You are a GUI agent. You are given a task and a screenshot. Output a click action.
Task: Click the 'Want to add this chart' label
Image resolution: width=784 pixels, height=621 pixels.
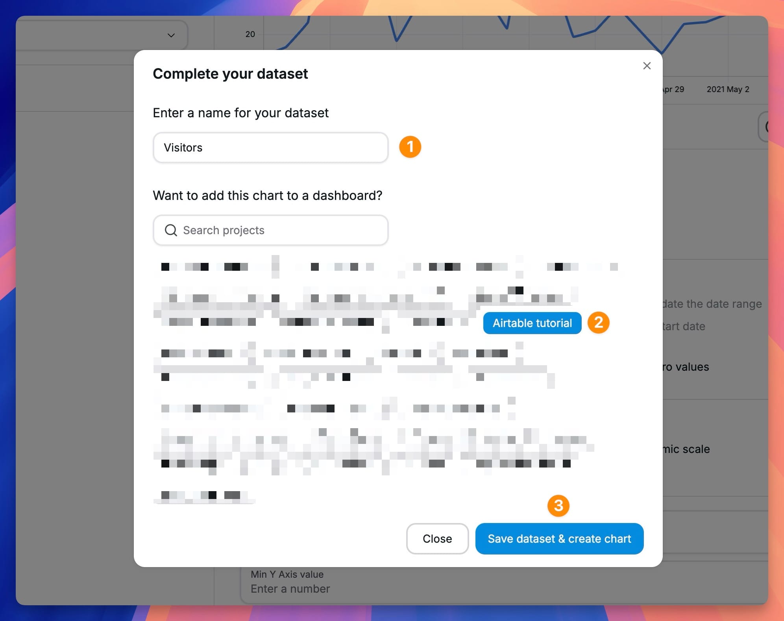click(x=267, y=196)
